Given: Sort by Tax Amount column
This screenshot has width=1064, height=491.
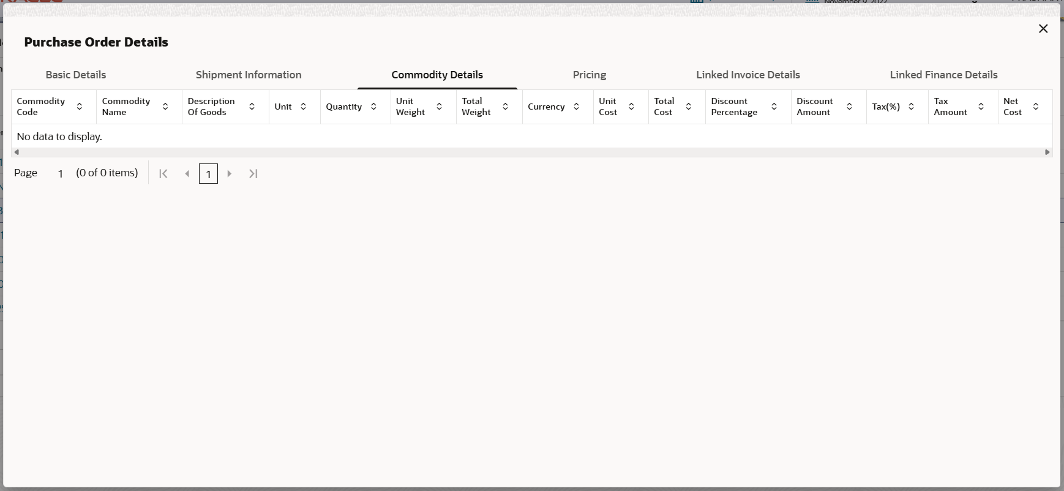Looking at the screenshot, I should [981, 107].
